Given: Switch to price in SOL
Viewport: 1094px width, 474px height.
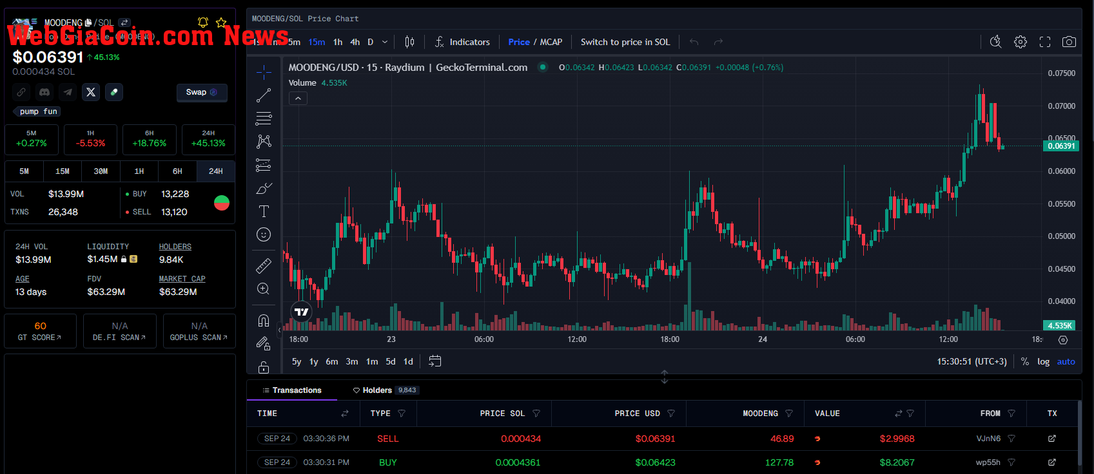Looking at the screenshot, I should pos(625,42).
